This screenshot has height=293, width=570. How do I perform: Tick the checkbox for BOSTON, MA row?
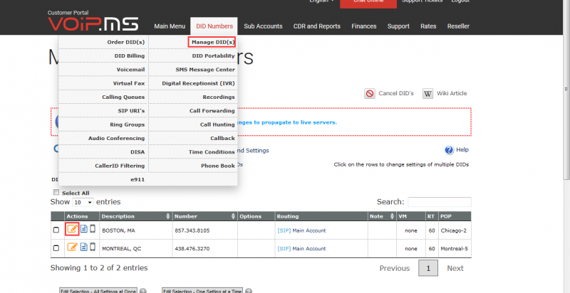56,230
